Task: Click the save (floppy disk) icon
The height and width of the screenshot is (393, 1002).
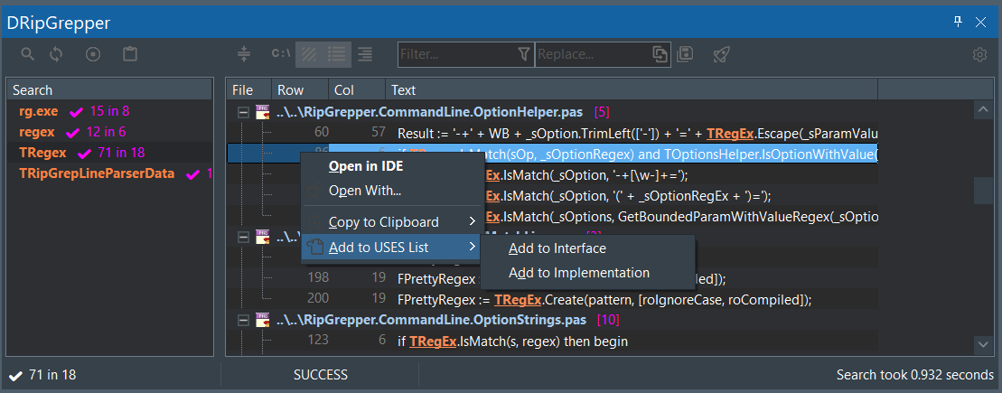Action: tap(685, 54)
